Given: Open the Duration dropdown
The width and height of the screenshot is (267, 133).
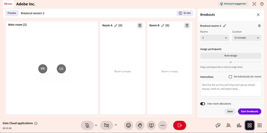Looking at the screenshot, I should click(247, 38).
